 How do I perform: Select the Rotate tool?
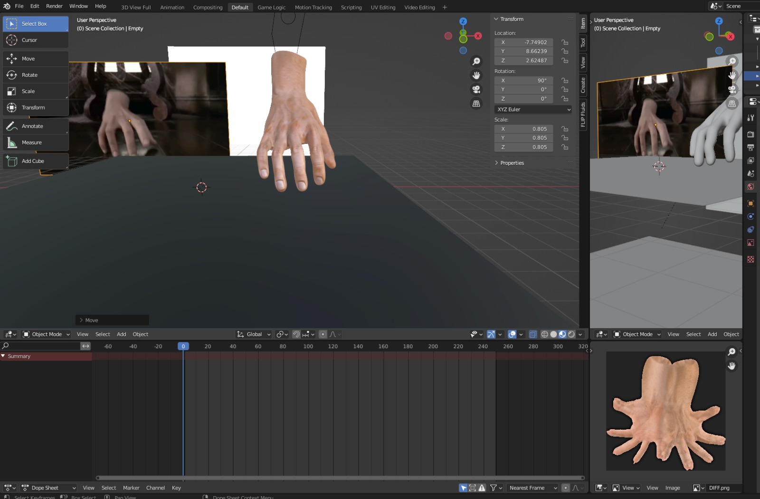tap(29, 75)
